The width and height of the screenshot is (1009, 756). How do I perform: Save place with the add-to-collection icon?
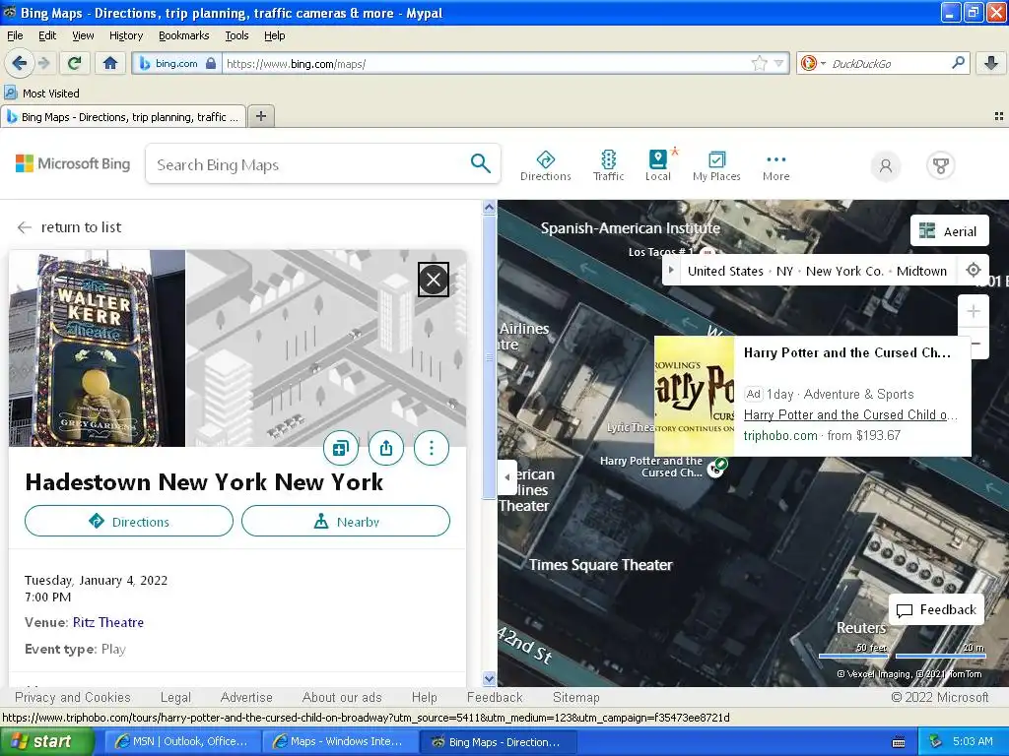340,448
